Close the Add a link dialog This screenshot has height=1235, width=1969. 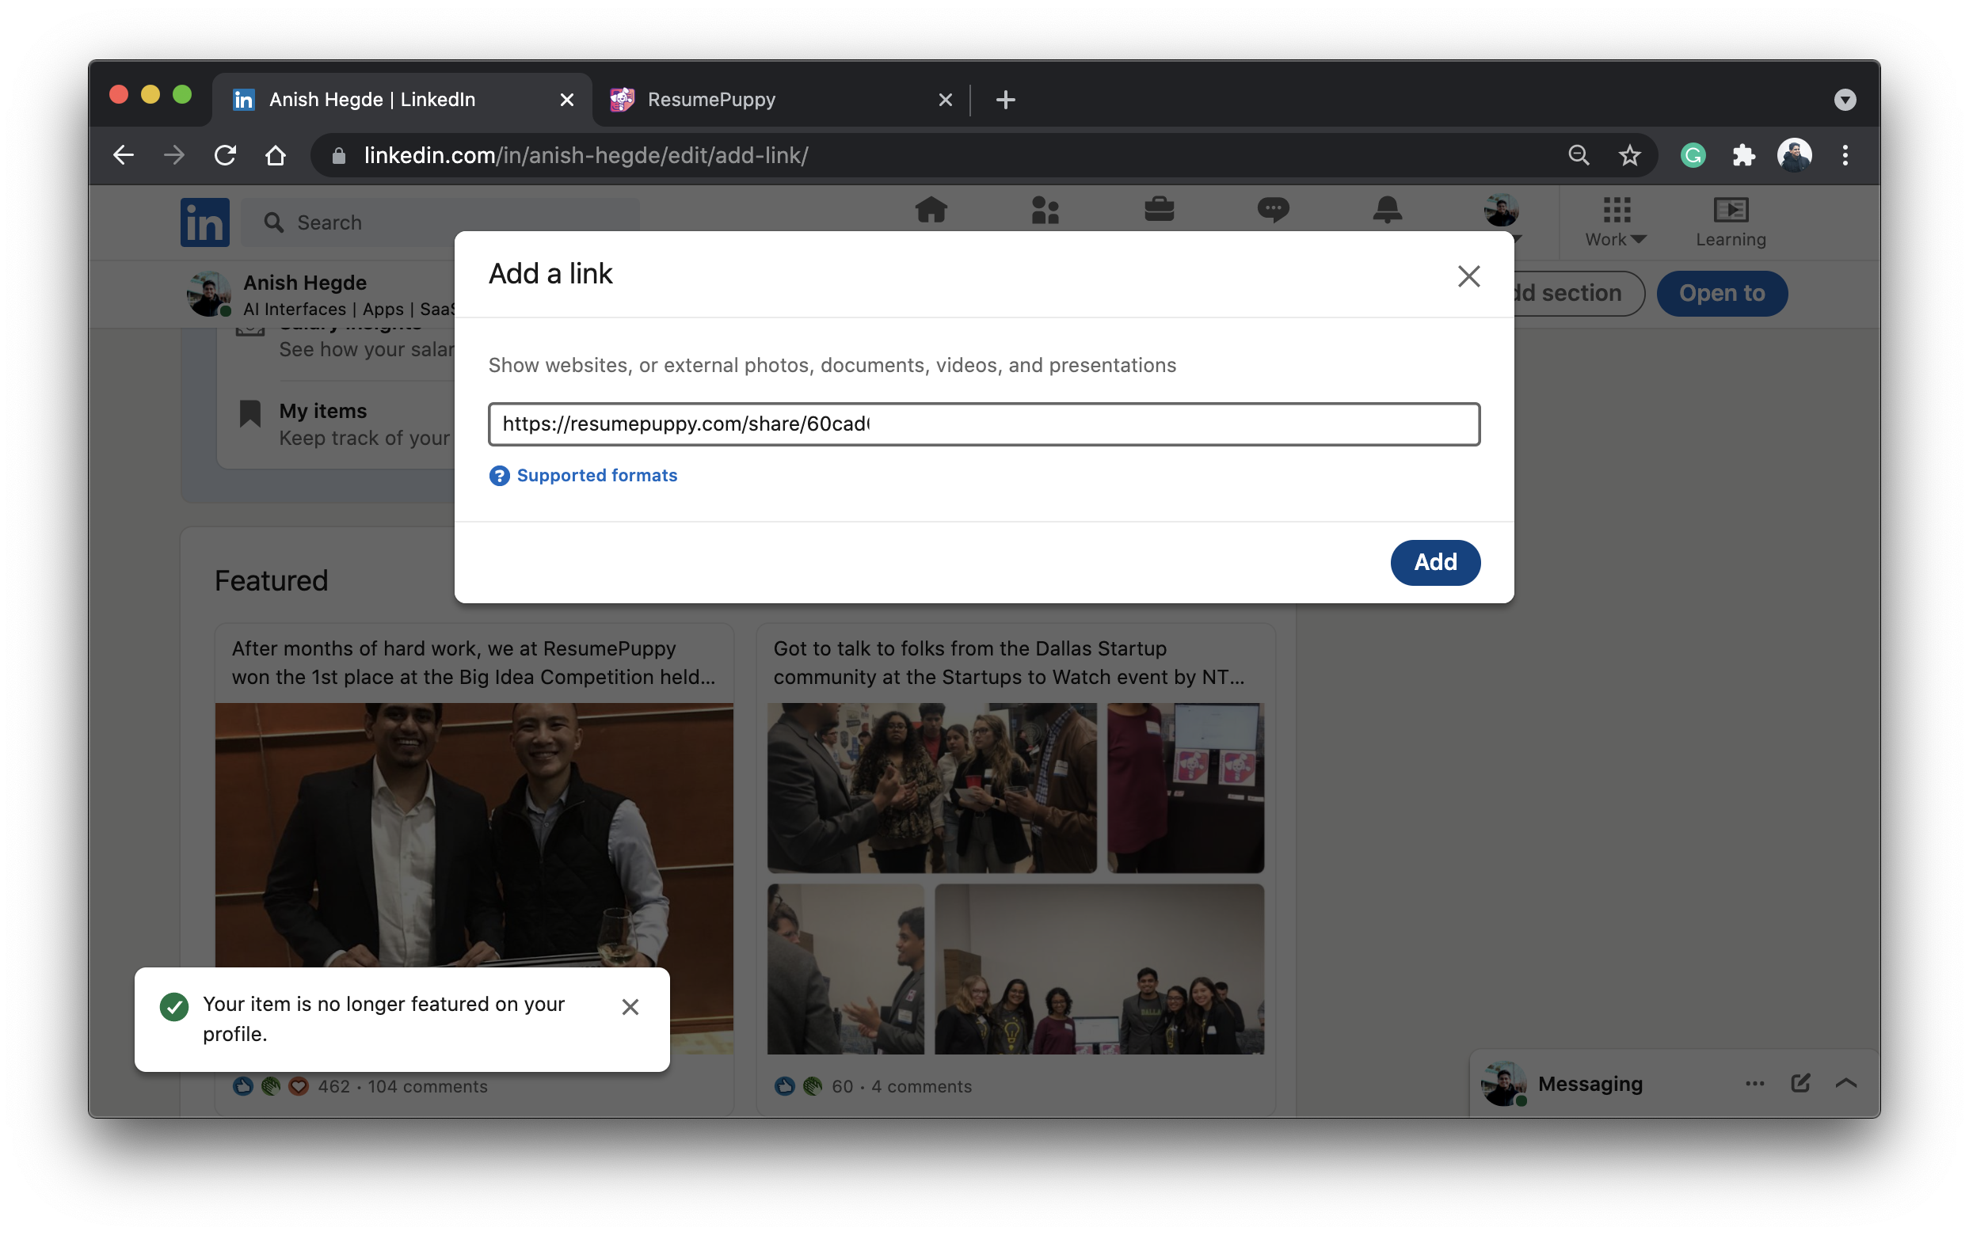1468,276
